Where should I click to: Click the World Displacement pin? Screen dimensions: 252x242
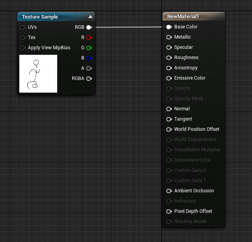(x=169, y=140)
